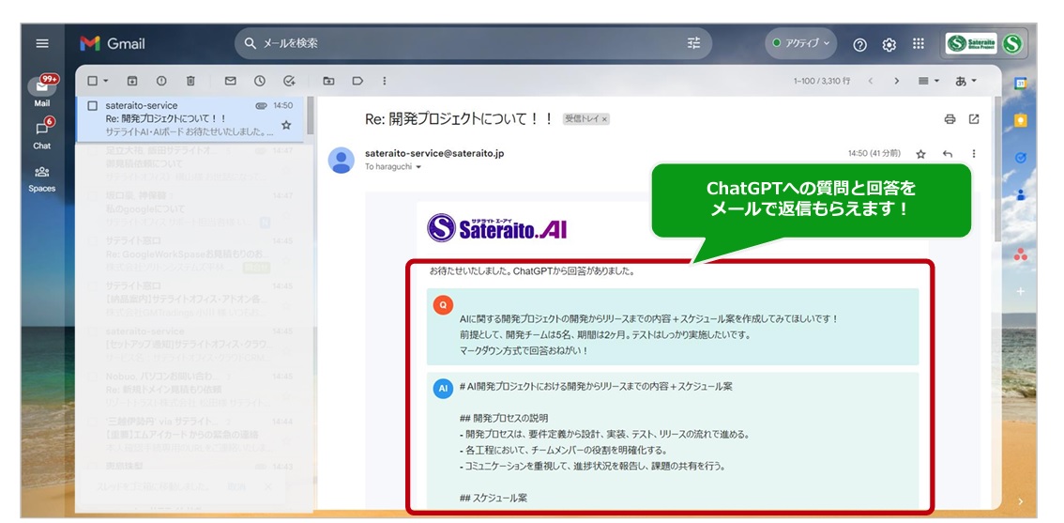Tick the checkbox for sateraito-service email
Screen dimensions: 1064x523
(93, 106)
